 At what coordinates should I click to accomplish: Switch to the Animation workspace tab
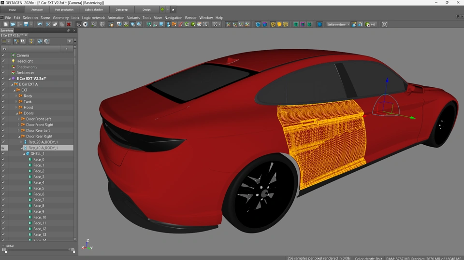(x=37, y=10)
